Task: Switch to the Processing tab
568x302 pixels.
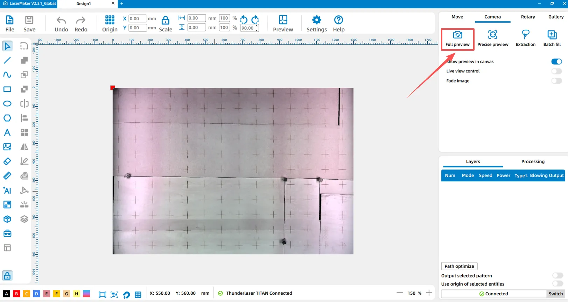Action: point(533,161)
